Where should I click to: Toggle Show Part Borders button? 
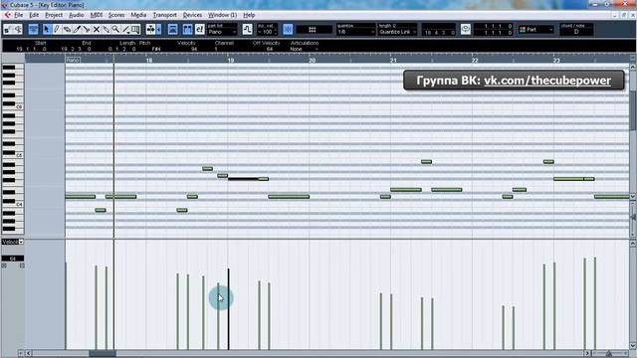[172, 29]
